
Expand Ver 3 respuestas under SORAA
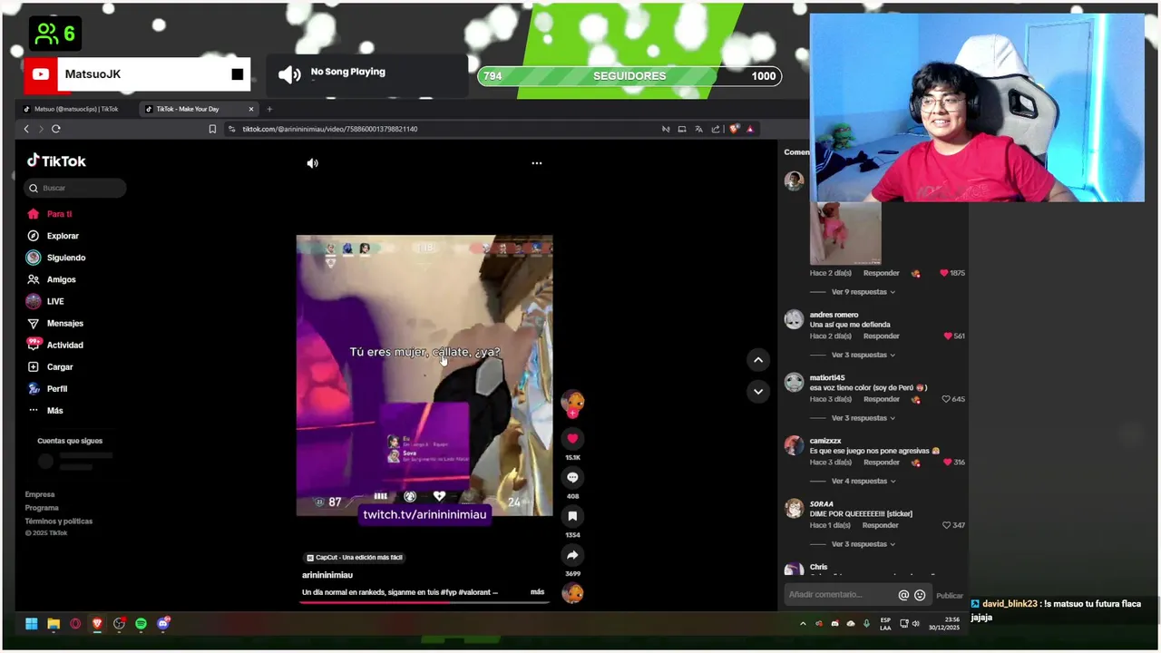point(863,544)
